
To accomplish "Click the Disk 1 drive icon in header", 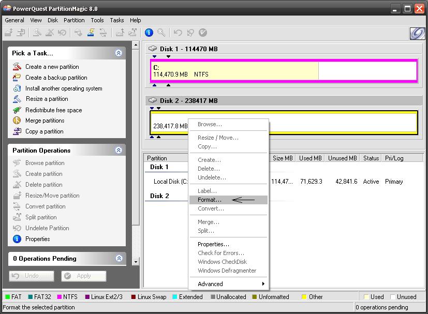I will [x=153, y=49].
